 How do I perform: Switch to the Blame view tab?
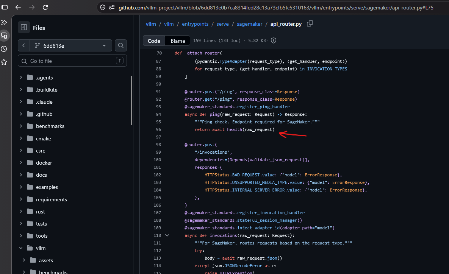pyautogui.click(x=178, y=40)
